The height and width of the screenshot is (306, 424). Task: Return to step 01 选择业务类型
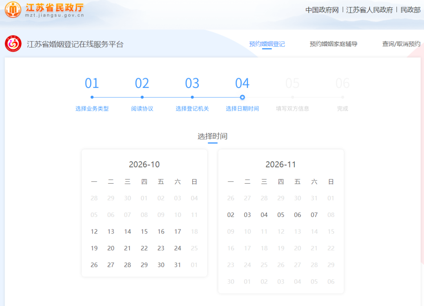(x=92, y=94)
